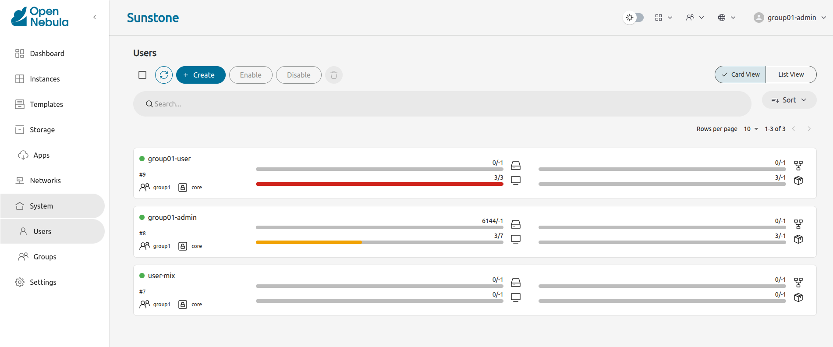Open Dashboard from the sidebar
The image size is (833, 347).
(x=47, y=53)
